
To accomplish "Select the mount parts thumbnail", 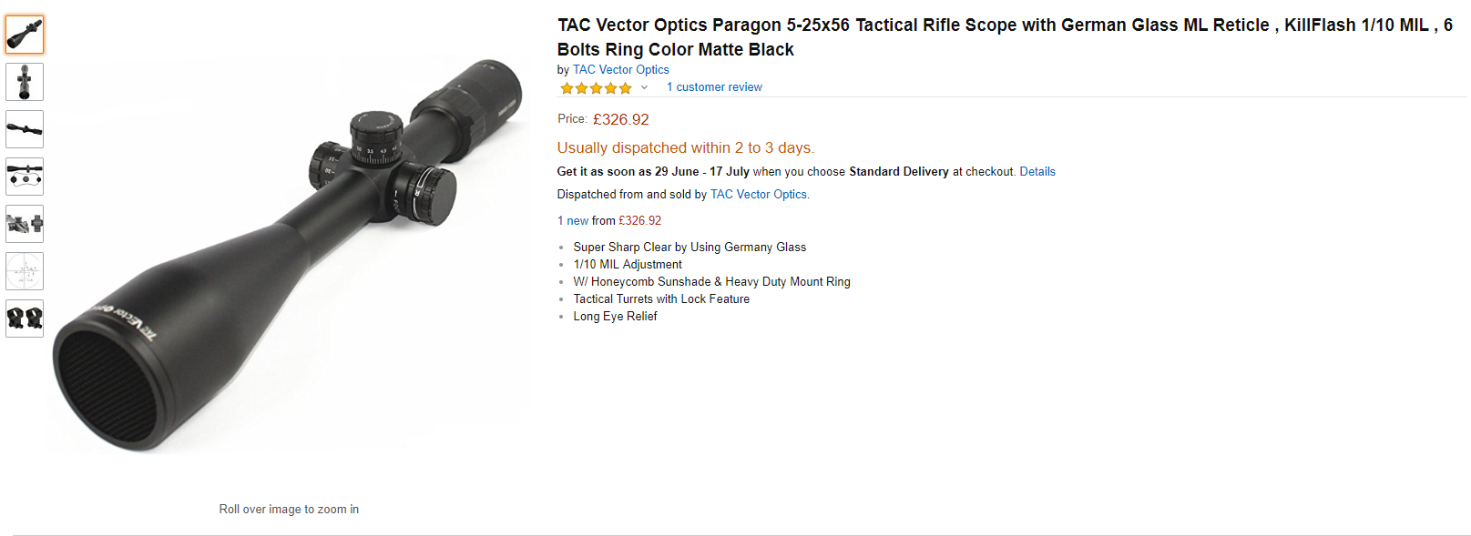I will pyautogui.click(x=25, y=224).
